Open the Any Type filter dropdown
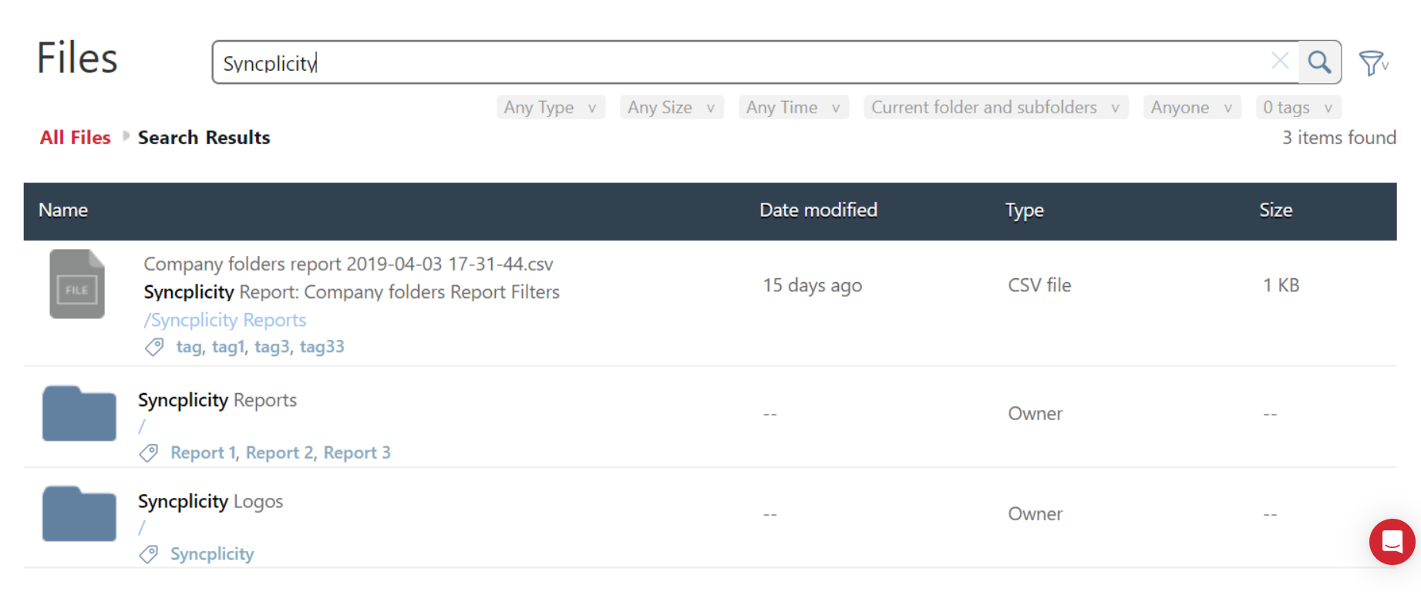The image size is (1421, 592). (551, 107)
